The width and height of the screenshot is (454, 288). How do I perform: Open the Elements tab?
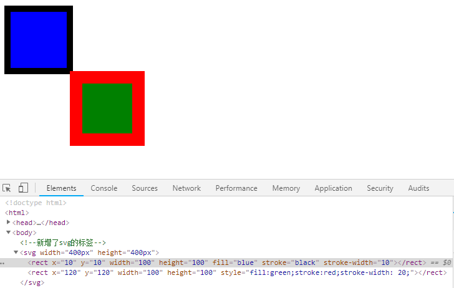pyautogui.click(x=61, y=188)
